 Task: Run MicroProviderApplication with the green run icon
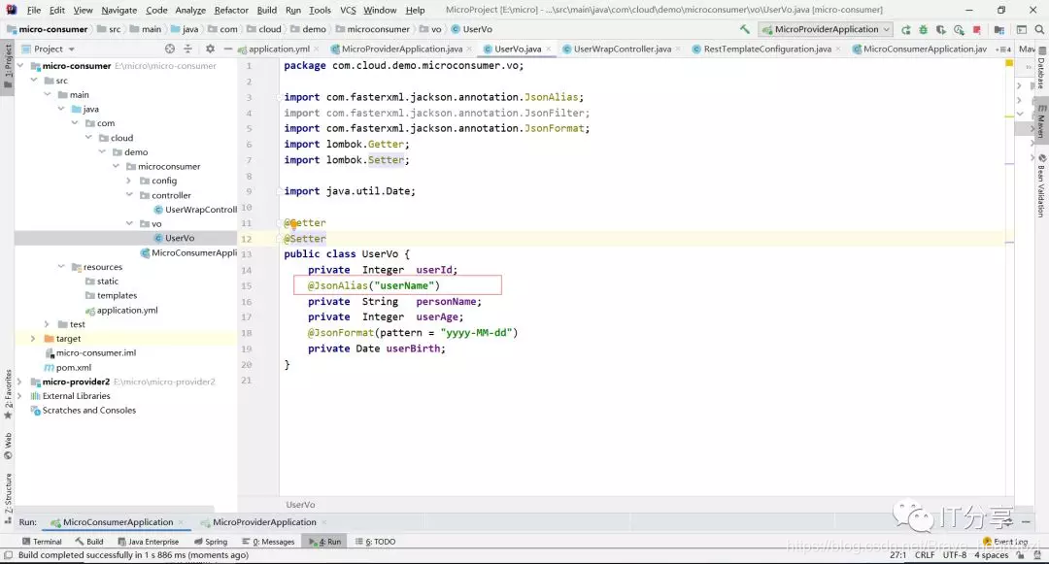[x=906, y=29]
